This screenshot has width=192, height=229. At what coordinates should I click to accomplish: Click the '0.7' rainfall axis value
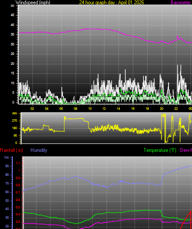tap(18, 193)
